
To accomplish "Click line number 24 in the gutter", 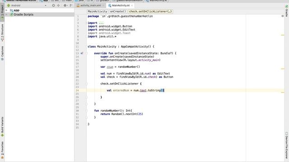I will (77, 90).
